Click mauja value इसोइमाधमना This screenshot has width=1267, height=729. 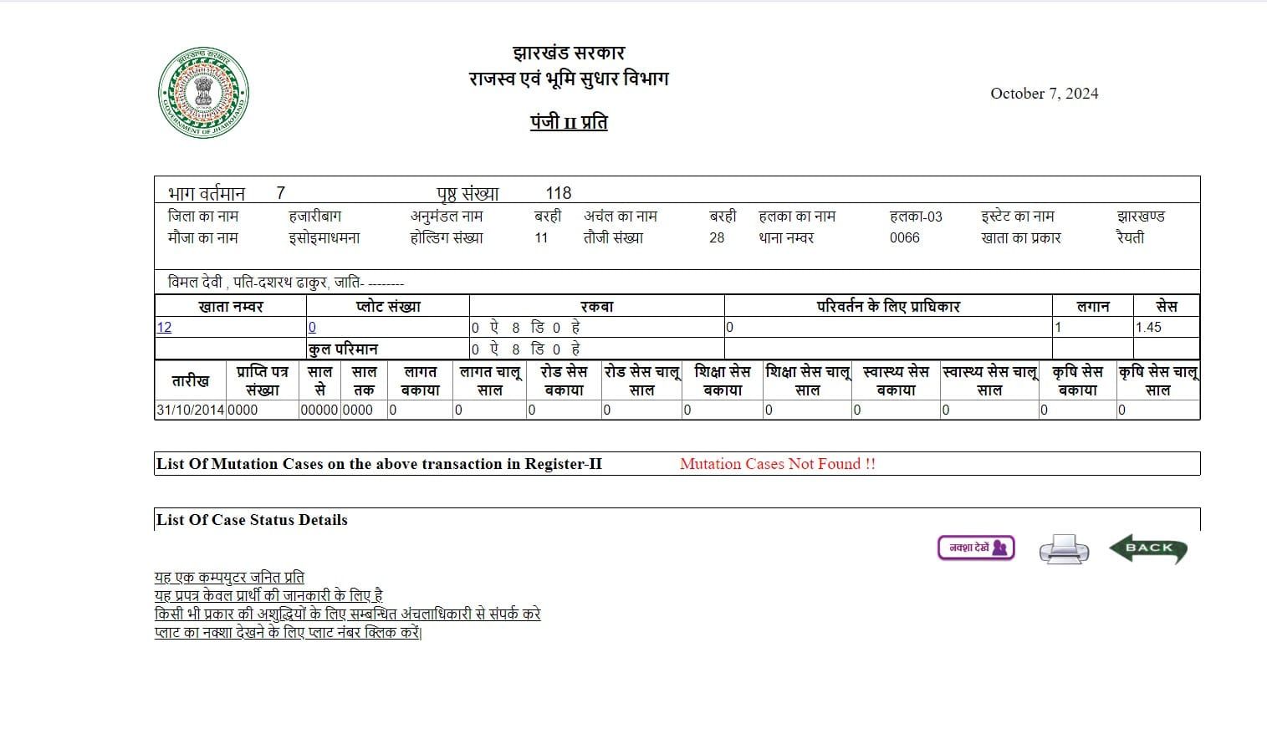[324, 237]
